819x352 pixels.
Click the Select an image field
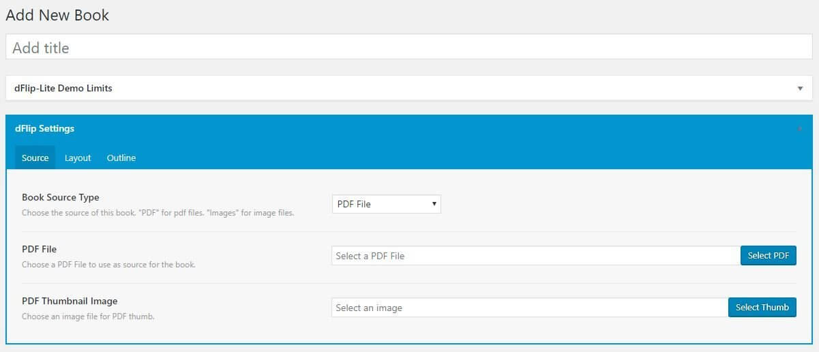[x=529, y=308]
